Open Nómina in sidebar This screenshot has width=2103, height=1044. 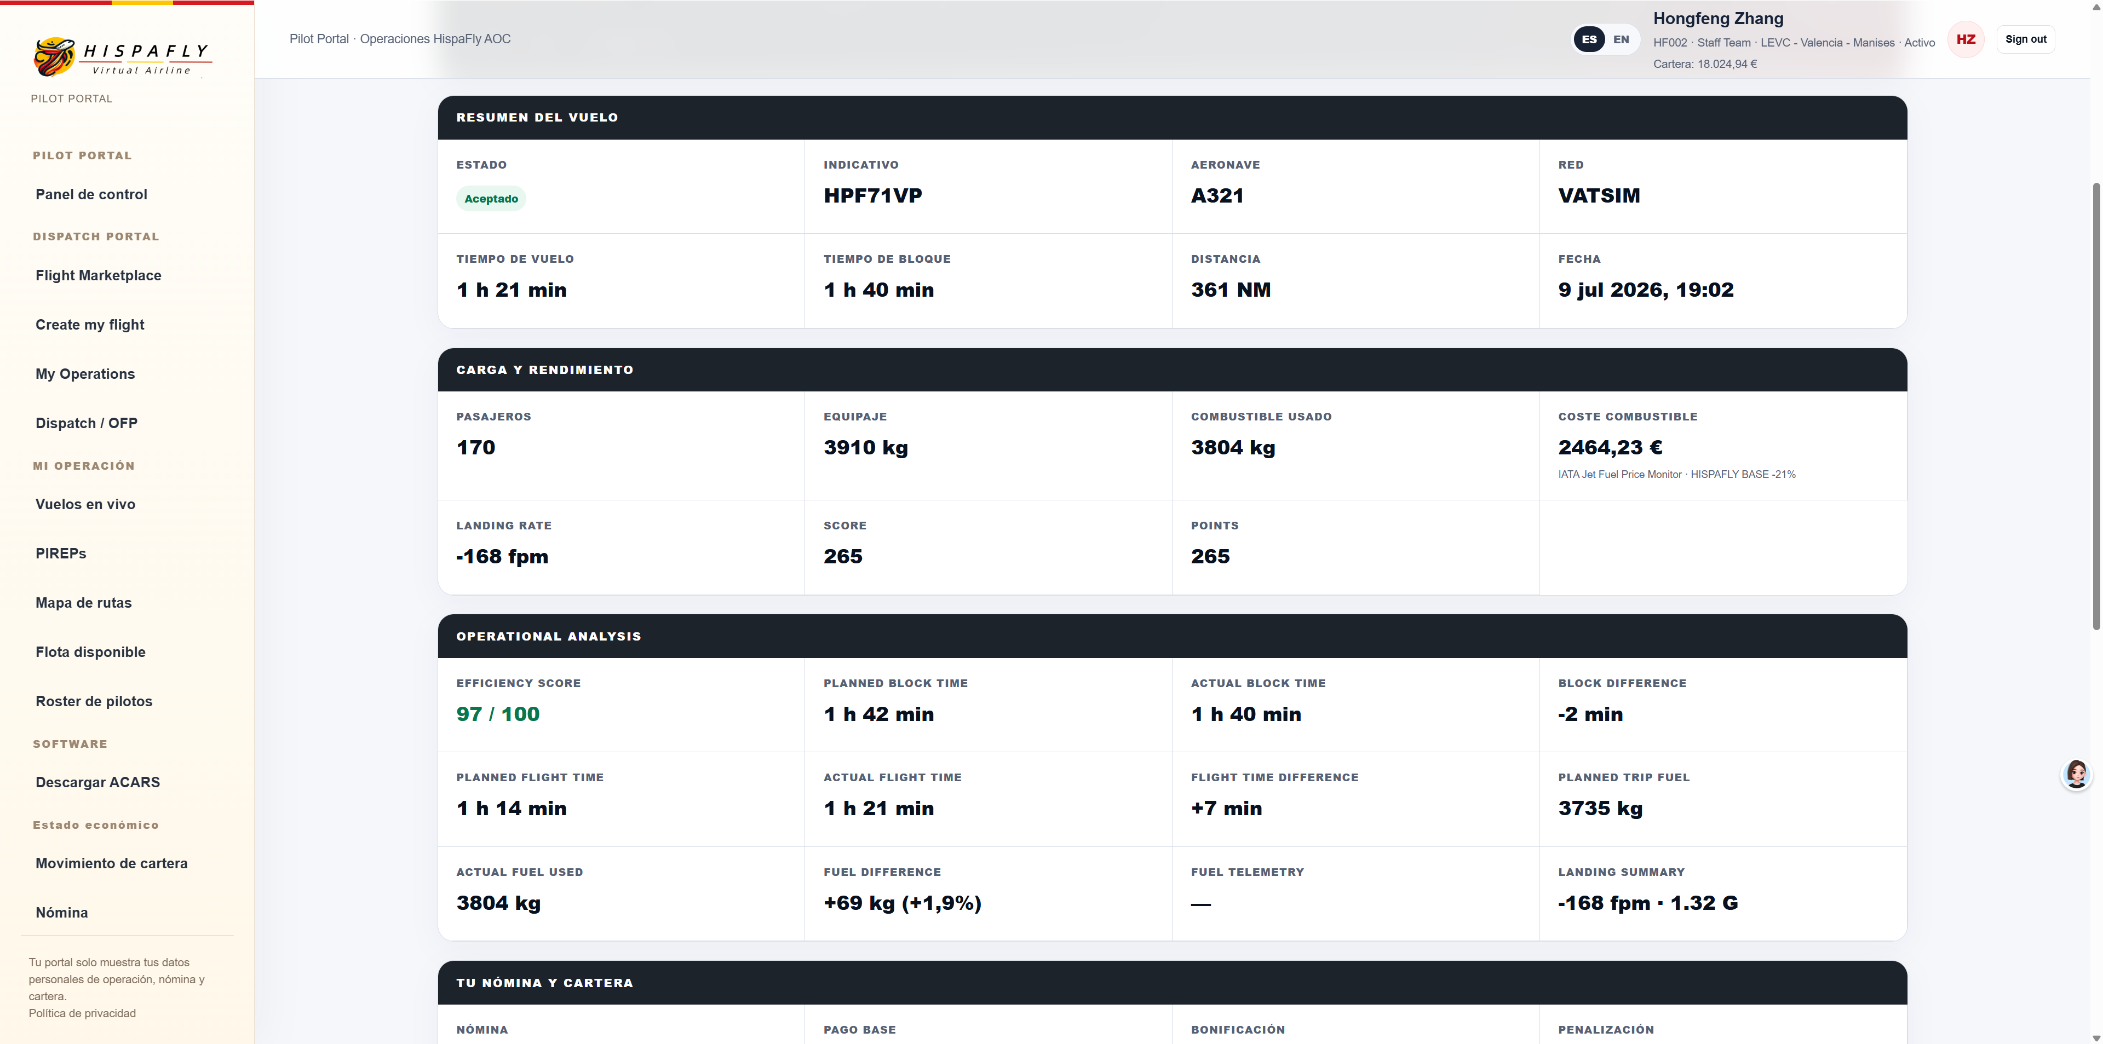pyautogui.click(x=61, y=913)
